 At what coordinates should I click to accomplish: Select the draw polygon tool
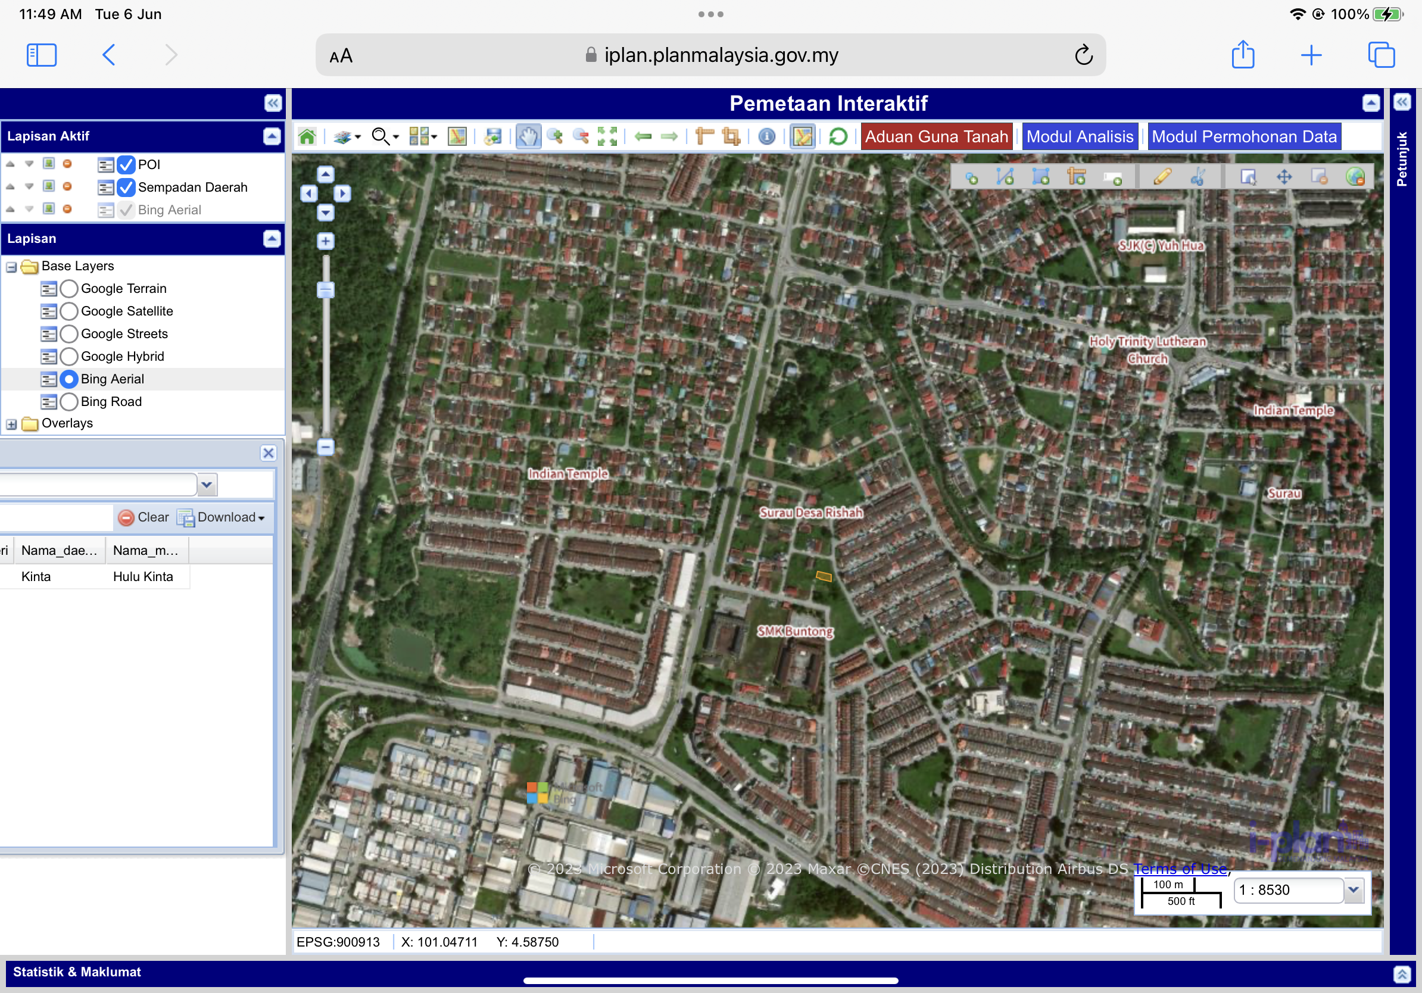(1040, 177)
